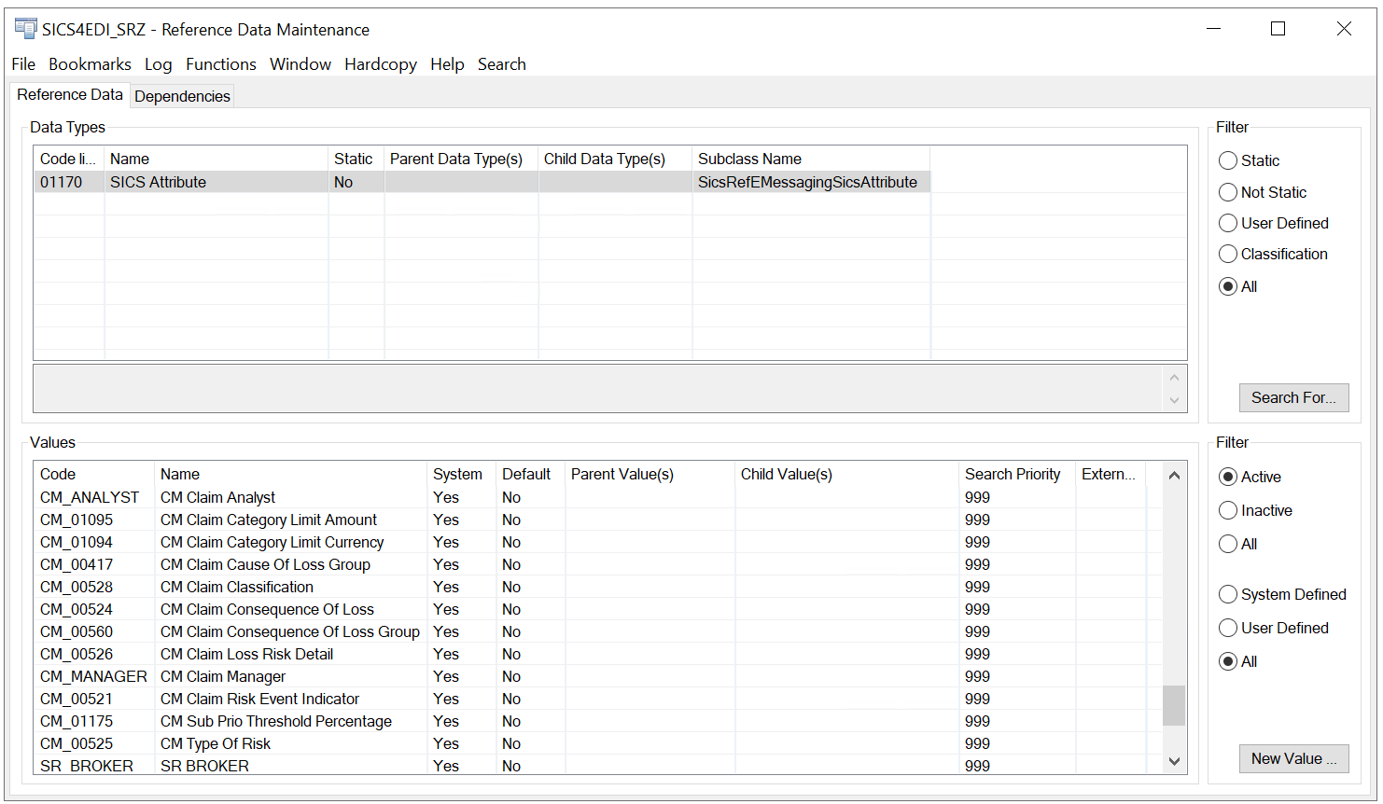Open the Bookmarks menu

pyautogui.click(x=90, y=64)
